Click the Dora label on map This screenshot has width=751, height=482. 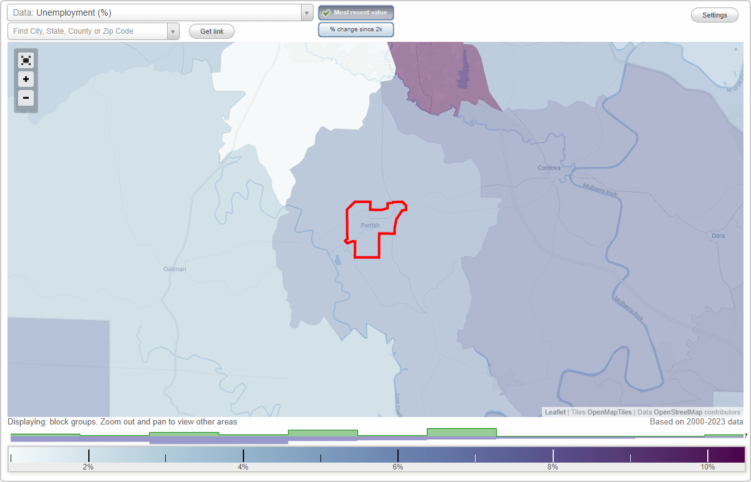tap(718, 236)
